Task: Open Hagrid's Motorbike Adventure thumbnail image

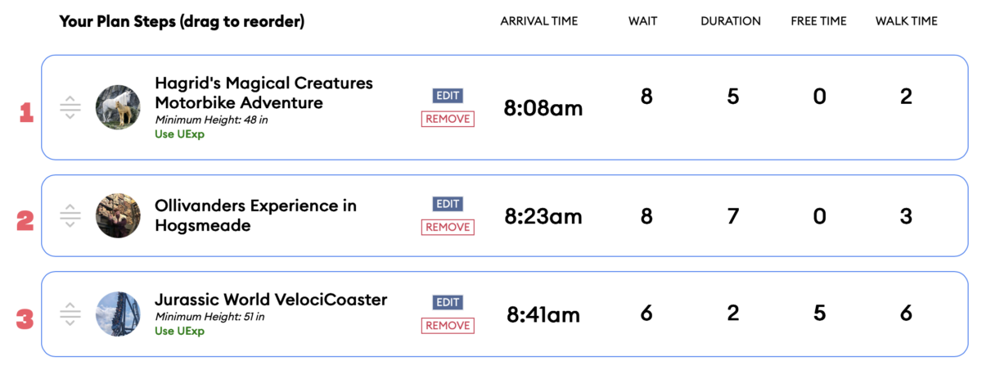Action: [118, 107]
